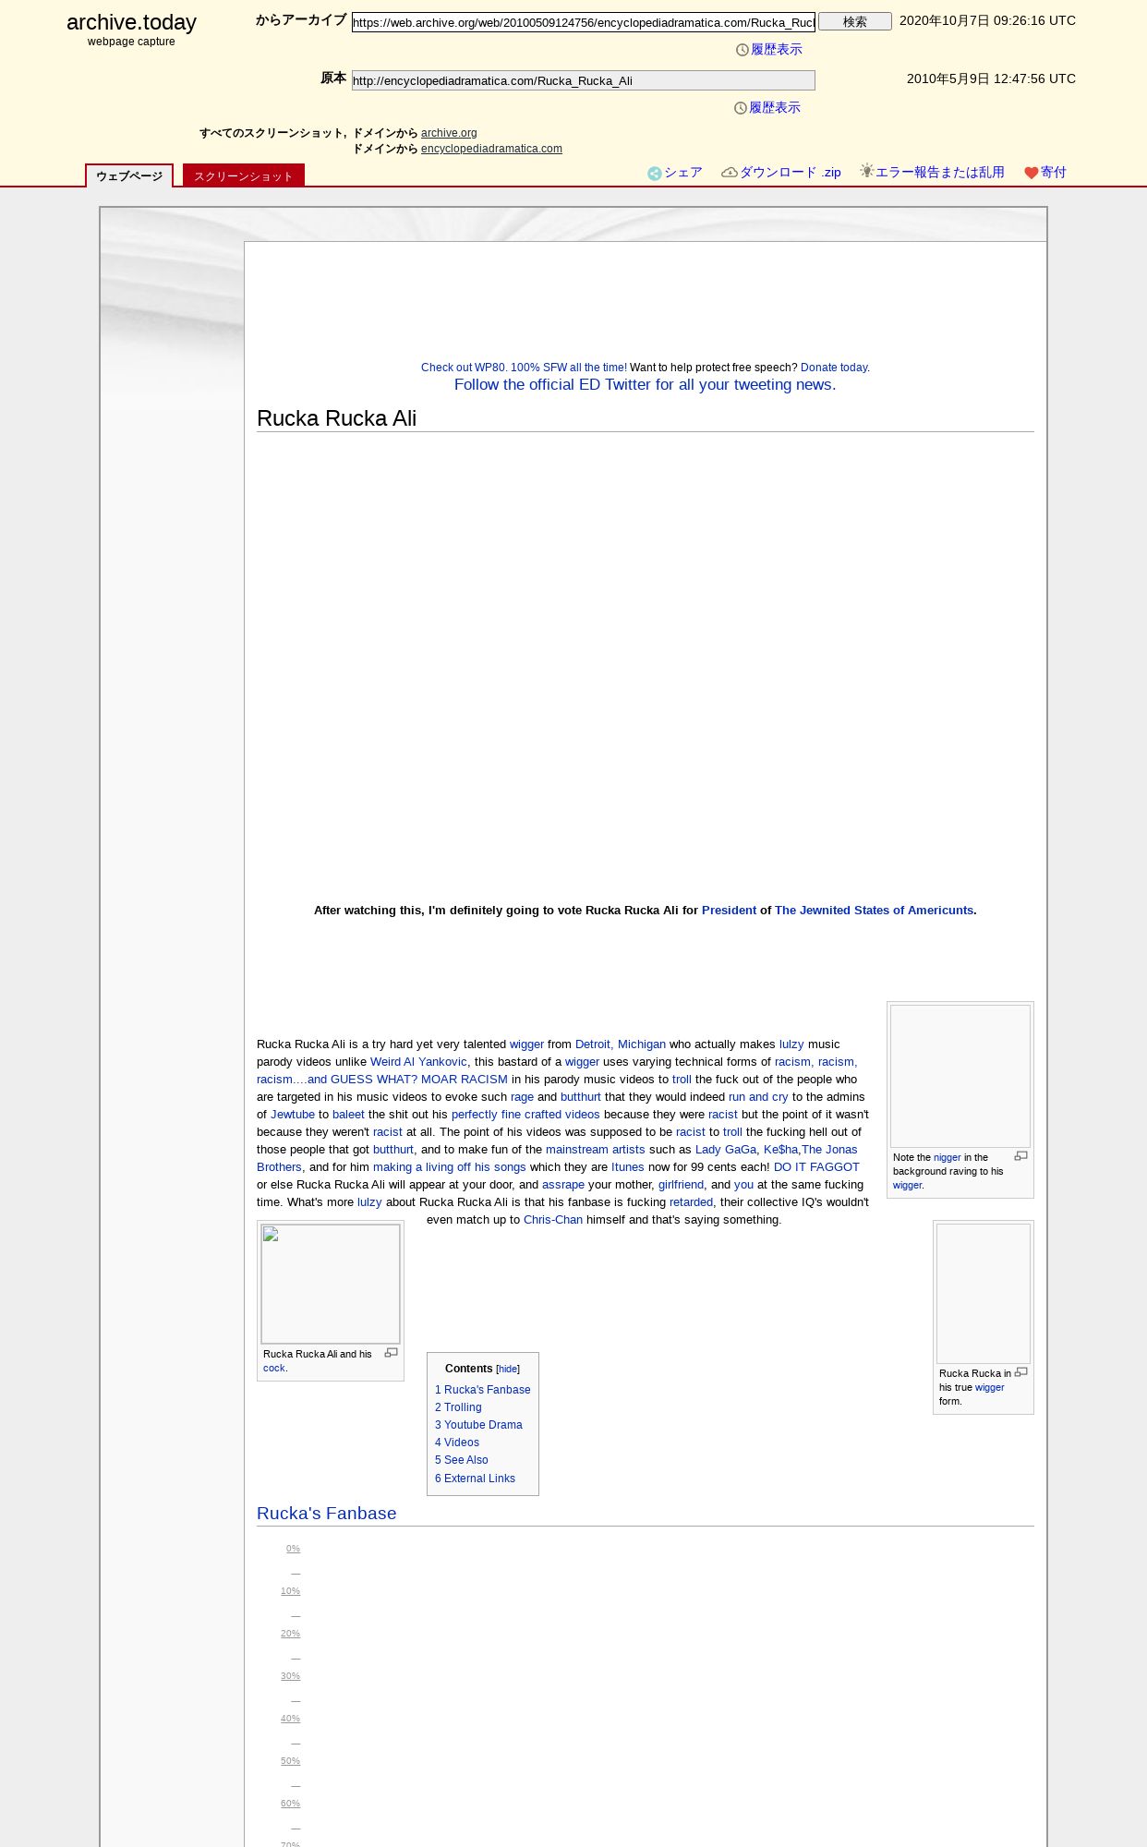Screen dimensions: 1147x1847
Task: Click the 寄付 donate link
Action: tap(1054, 173)
